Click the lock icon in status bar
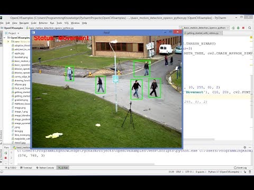 pyautogui.click(x=245, y=172)
